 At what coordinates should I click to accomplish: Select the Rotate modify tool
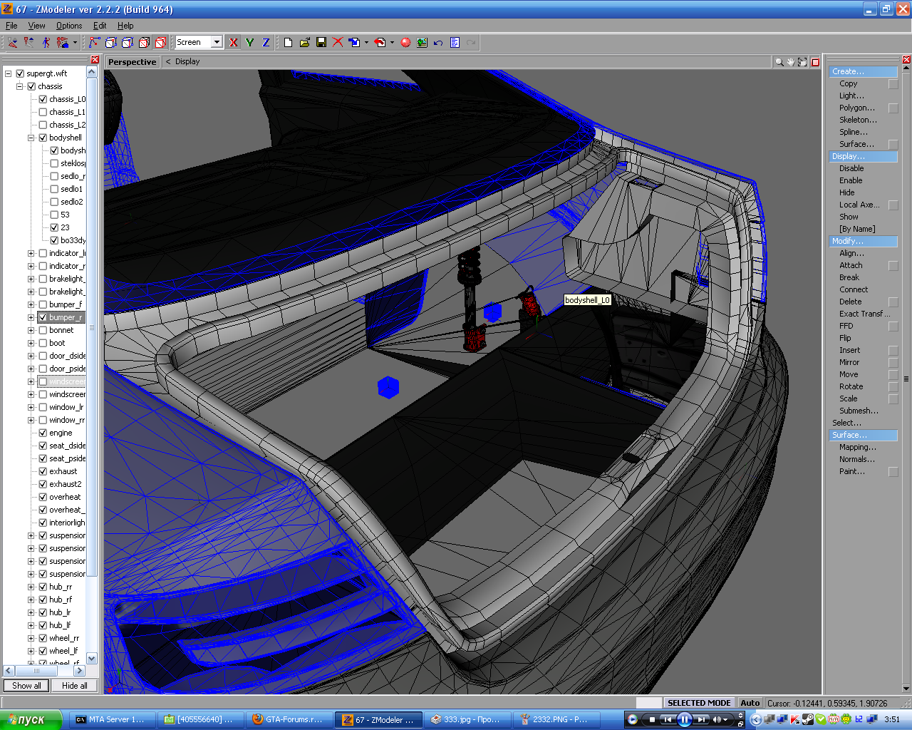[851, 387]
